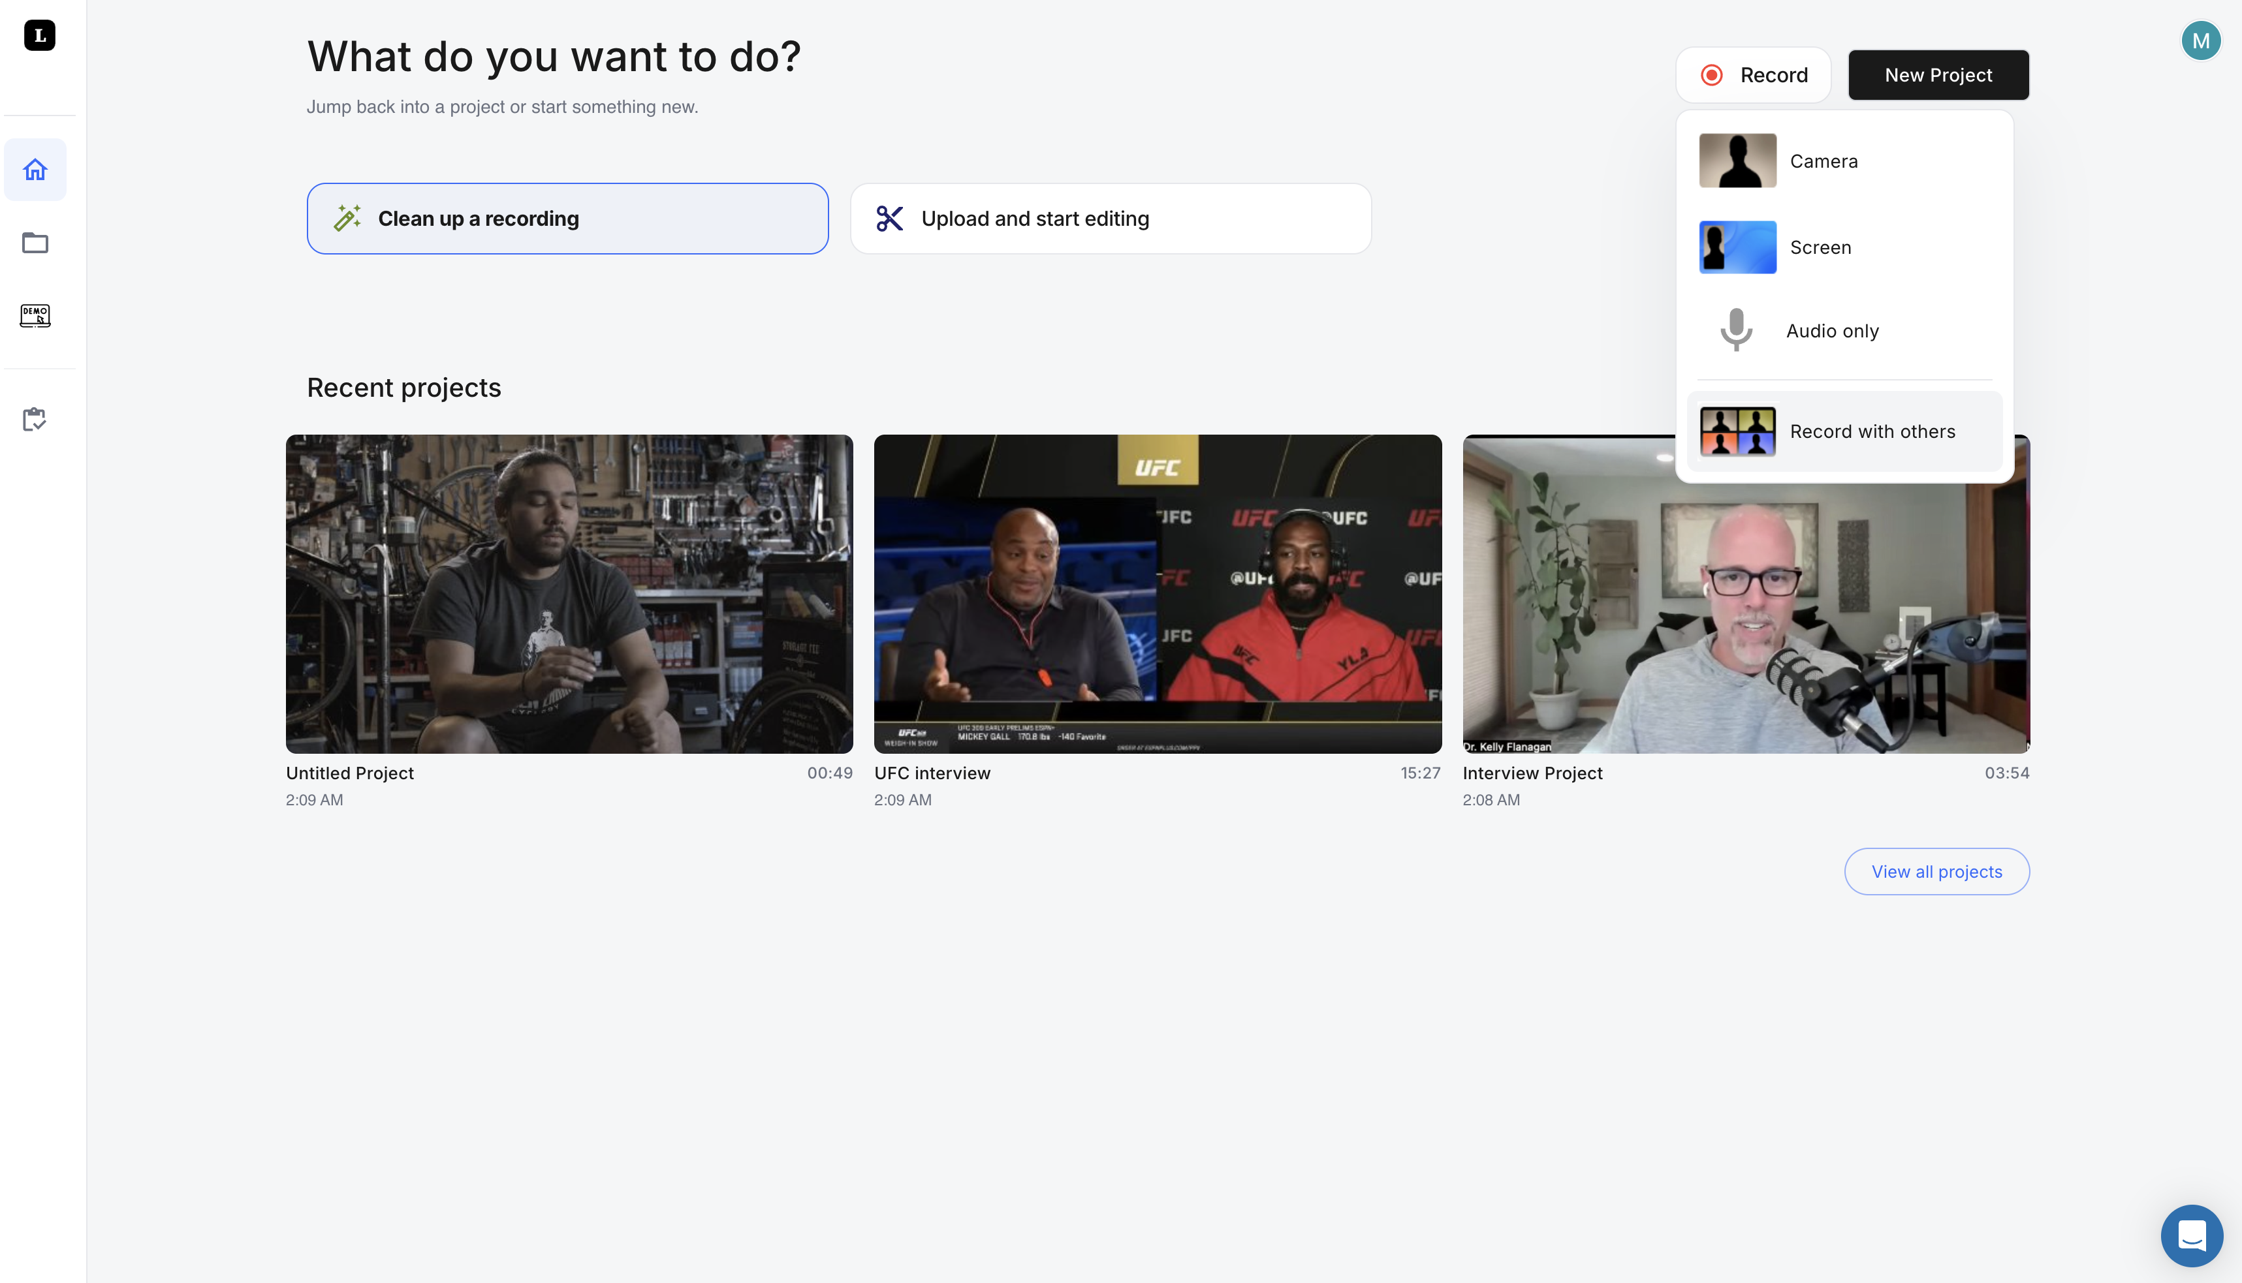Image resolution: width=2242 pixels, height=1283 pixels.
Task: Click the clipboard checklist icon in sidebar
Action: click(x=35, y=420)
